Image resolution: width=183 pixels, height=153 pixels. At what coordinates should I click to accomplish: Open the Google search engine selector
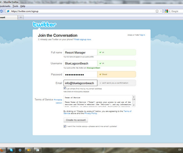coord(167,11)
